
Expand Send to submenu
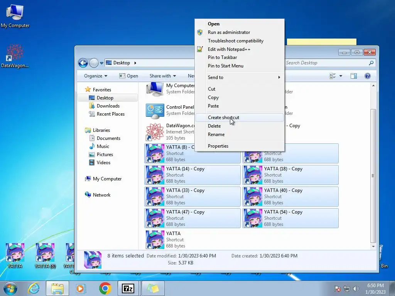[240, 77]
